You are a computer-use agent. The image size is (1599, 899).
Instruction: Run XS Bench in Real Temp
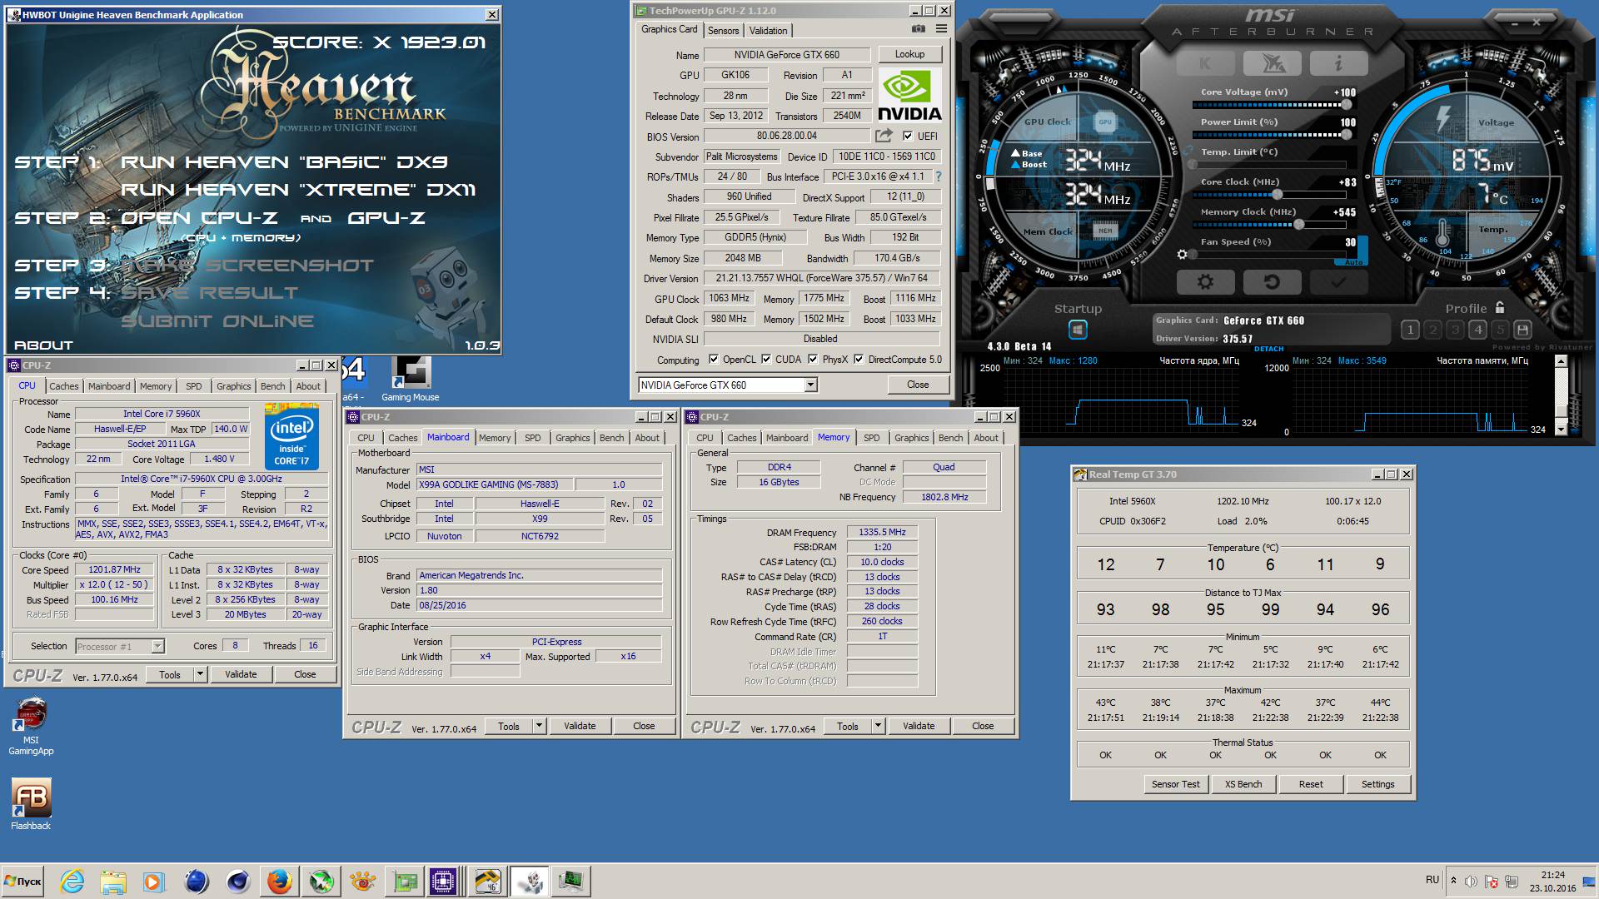1243,784
